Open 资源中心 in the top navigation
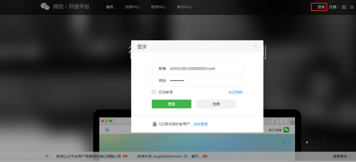This screenshot has width=356, height=162. click(132, 7)
